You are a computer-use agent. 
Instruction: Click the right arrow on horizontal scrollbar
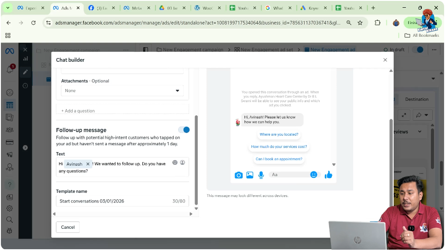(191, 214)
